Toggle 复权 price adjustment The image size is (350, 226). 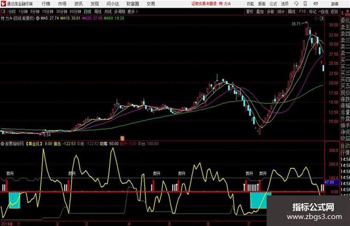point(250,12)
